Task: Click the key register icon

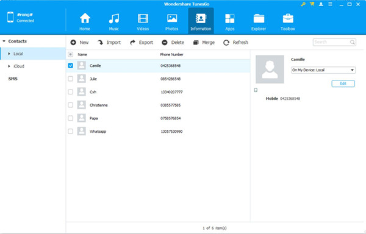Action: pos(303,4)
